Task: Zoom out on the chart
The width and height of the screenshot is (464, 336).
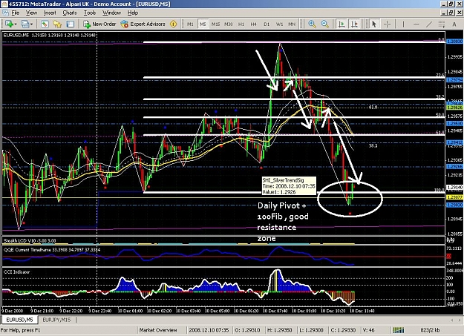Action: (324, 24)
